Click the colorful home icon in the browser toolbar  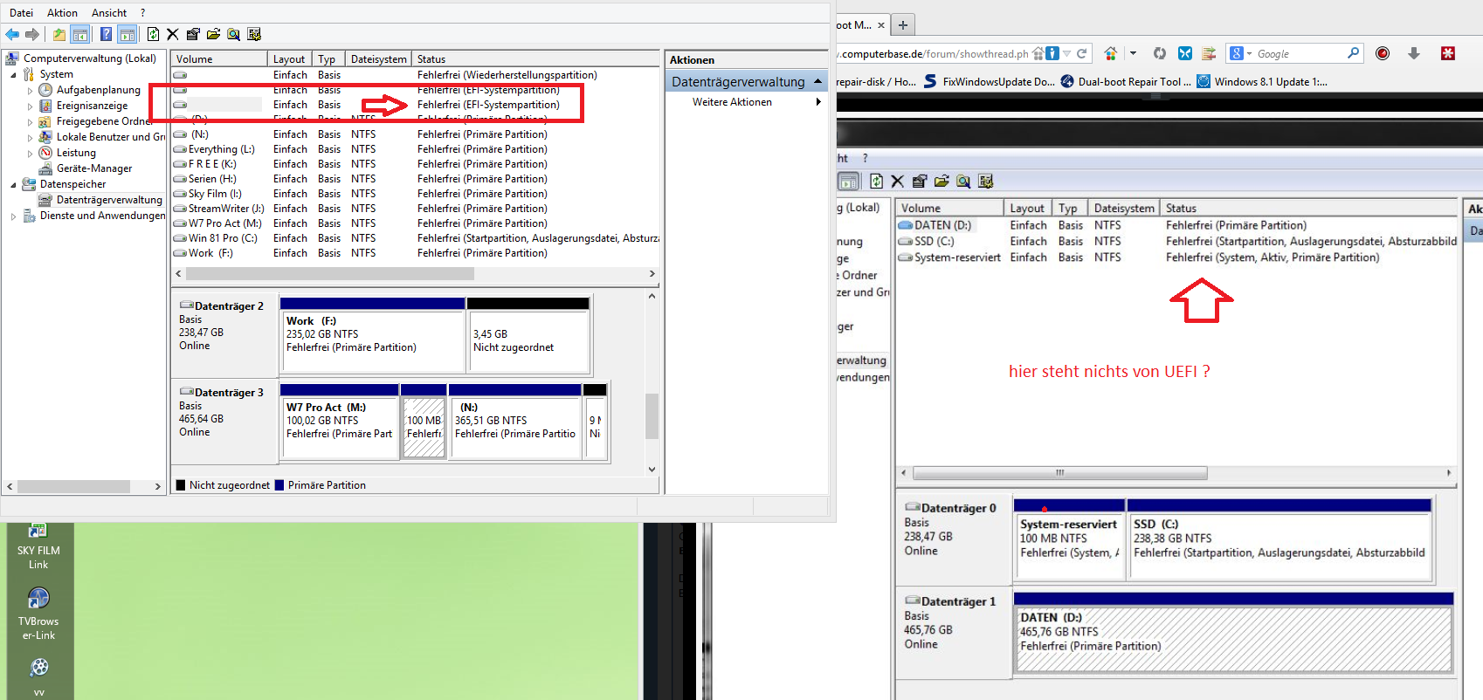click(x=1110, y=53)
